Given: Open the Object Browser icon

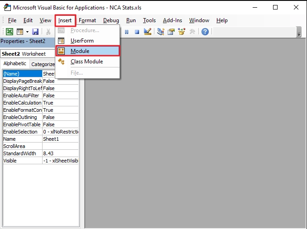Looking at the screenshot, I should tap(182, 32).
